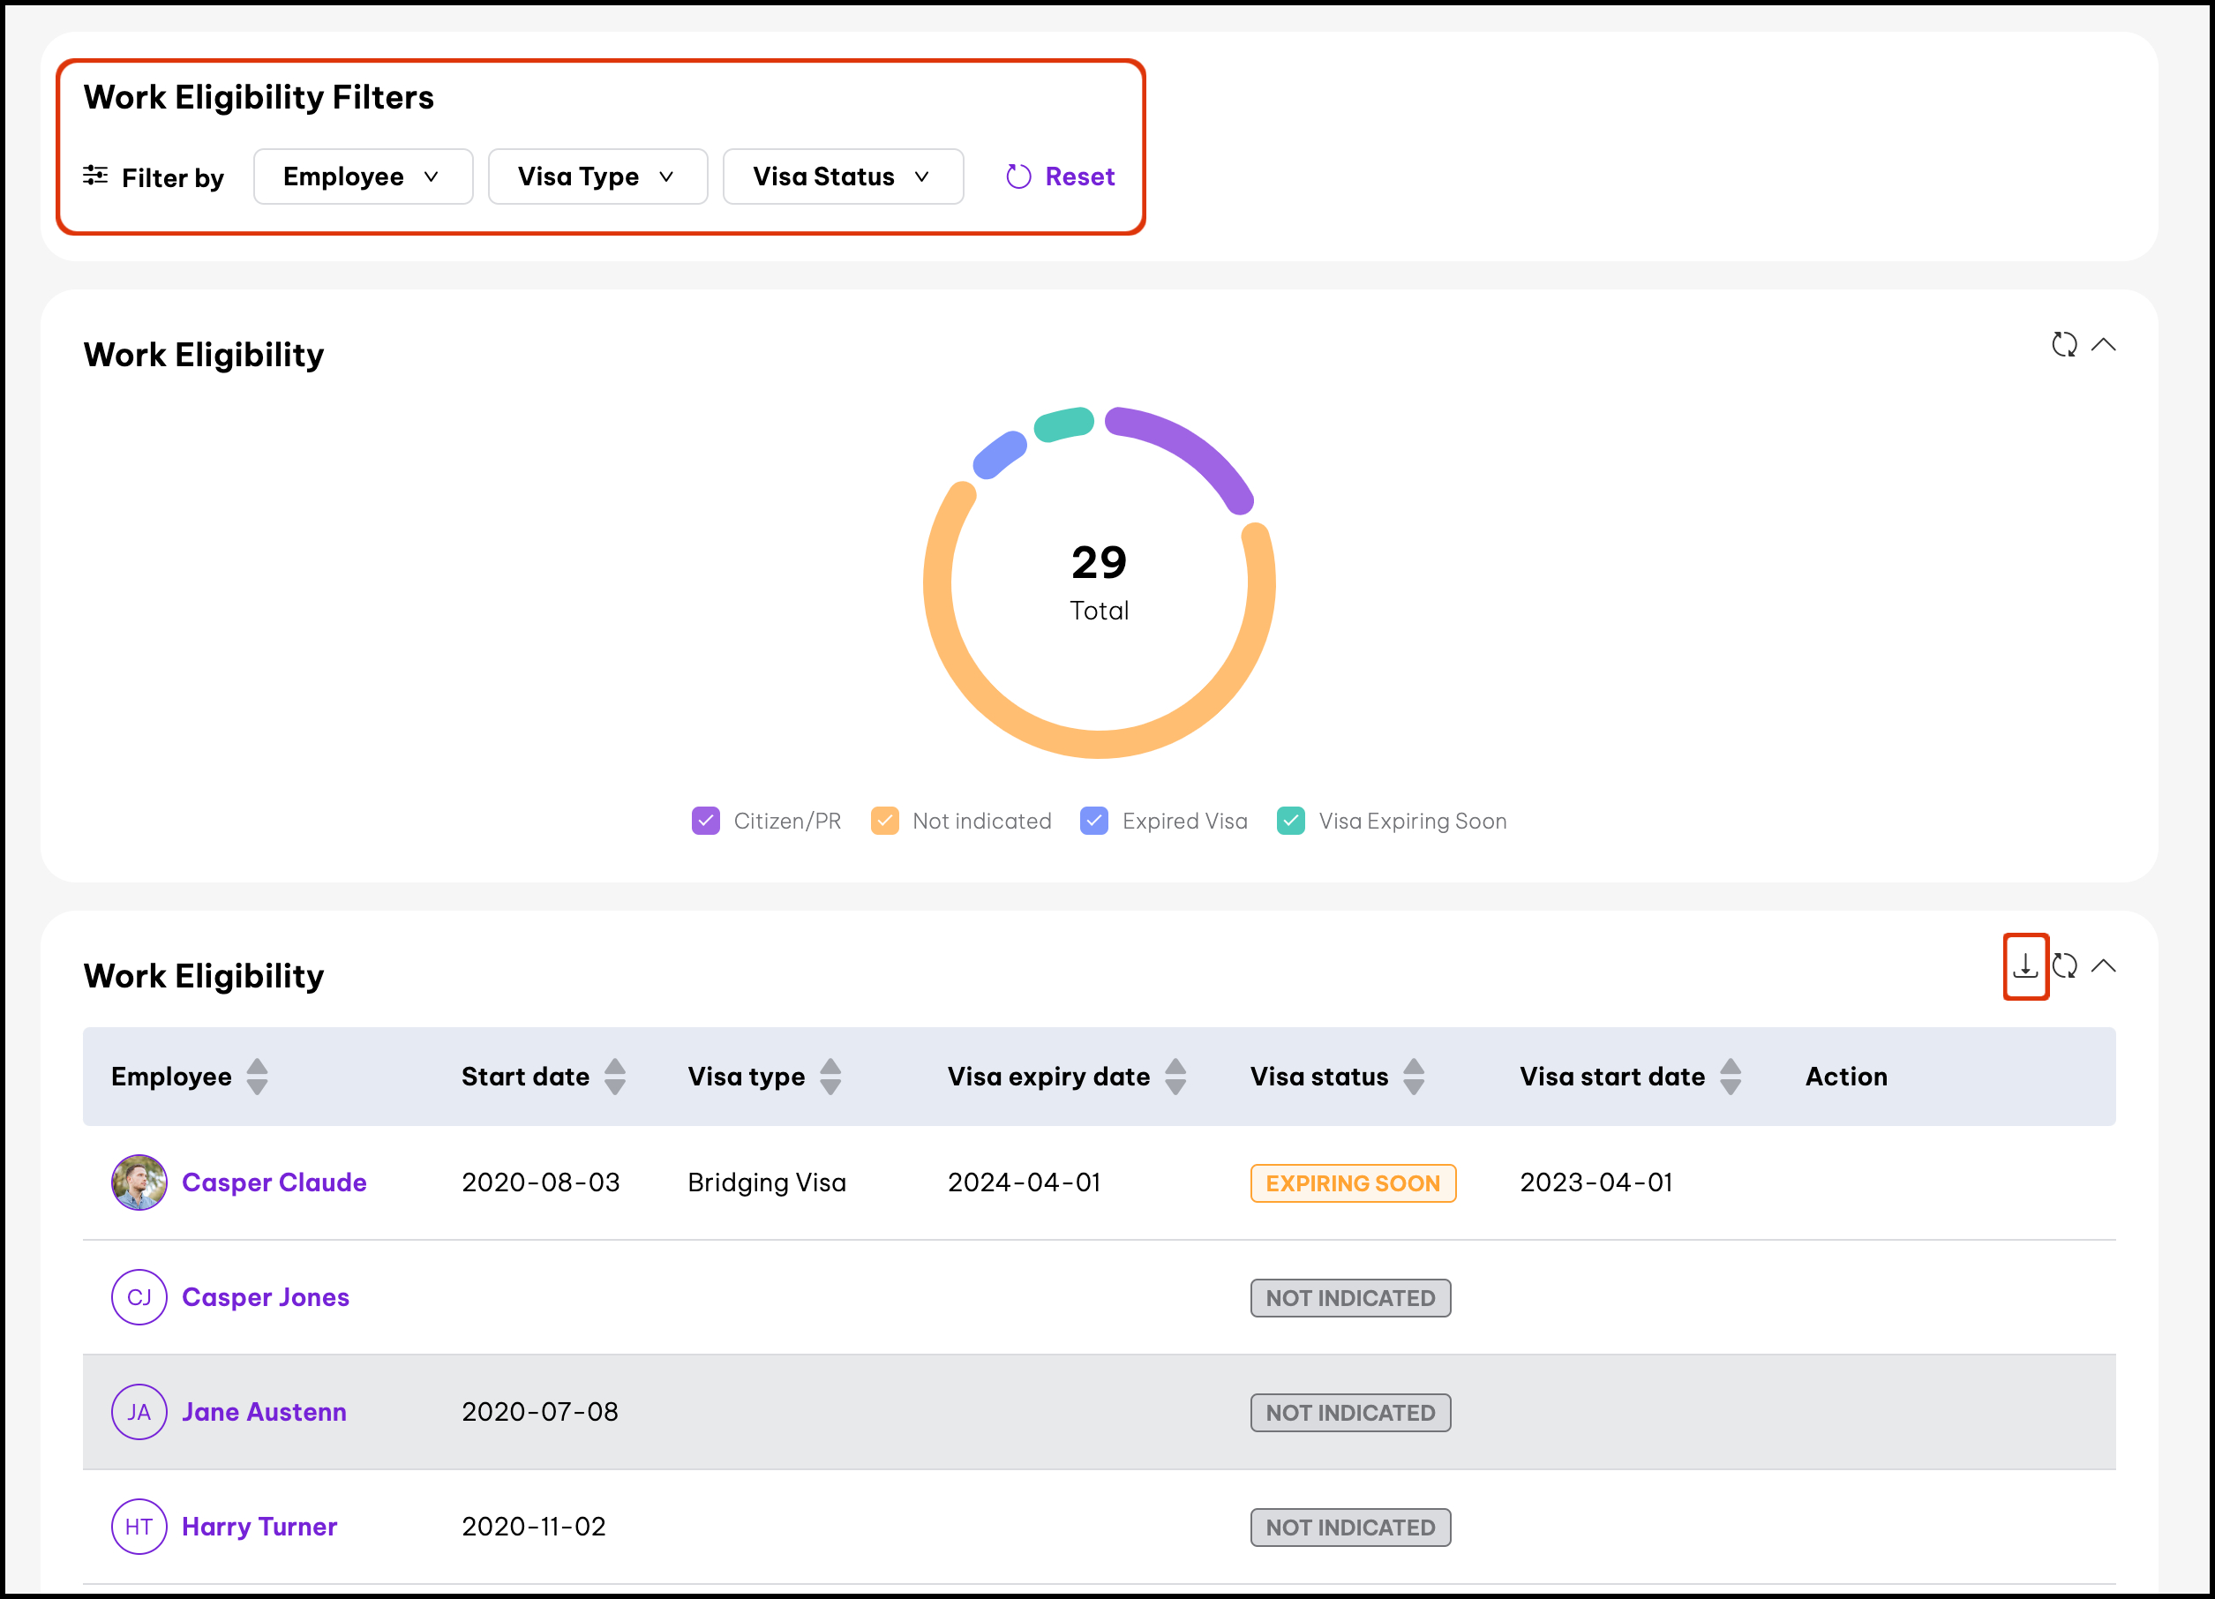This screenshot has height=1599, width=2215.
Task: Collapse the Work Eligibility chart card
Action: pos(2104,345)
